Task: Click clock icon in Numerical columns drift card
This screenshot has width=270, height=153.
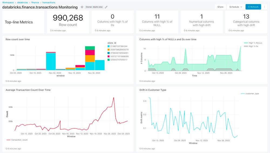Action: (185, 30)
